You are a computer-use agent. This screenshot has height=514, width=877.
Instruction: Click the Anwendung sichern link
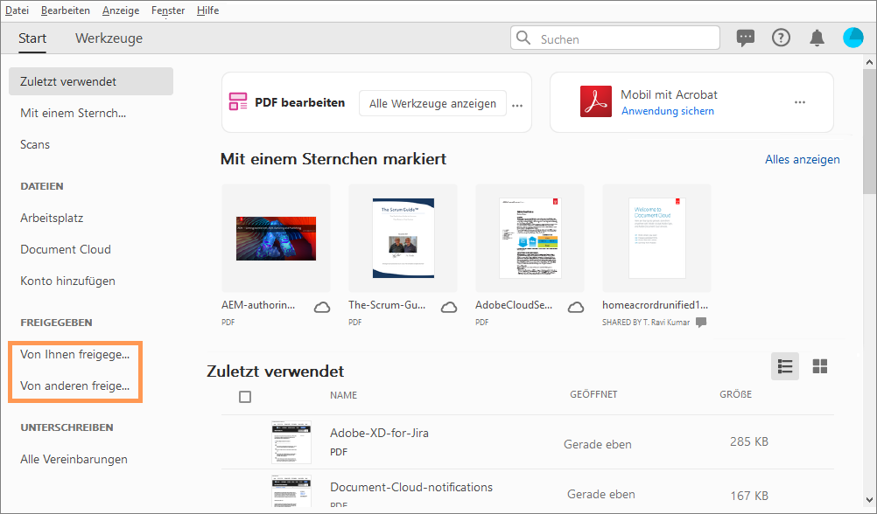tap(668, 111)
